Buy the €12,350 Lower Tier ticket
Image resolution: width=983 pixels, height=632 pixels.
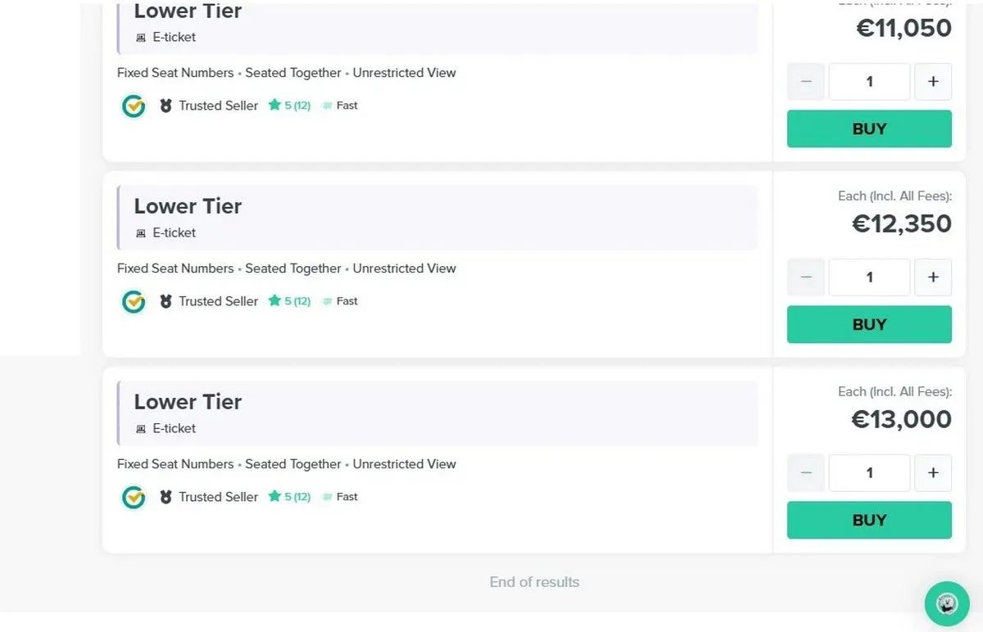pyautogui.click(x=869, y=325)
